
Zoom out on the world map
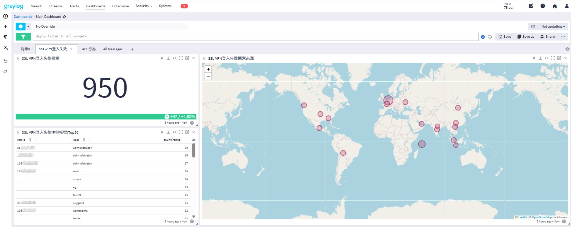[x=208, y=76]
